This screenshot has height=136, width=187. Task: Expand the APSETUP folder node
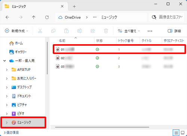click(x=7, y=70)
